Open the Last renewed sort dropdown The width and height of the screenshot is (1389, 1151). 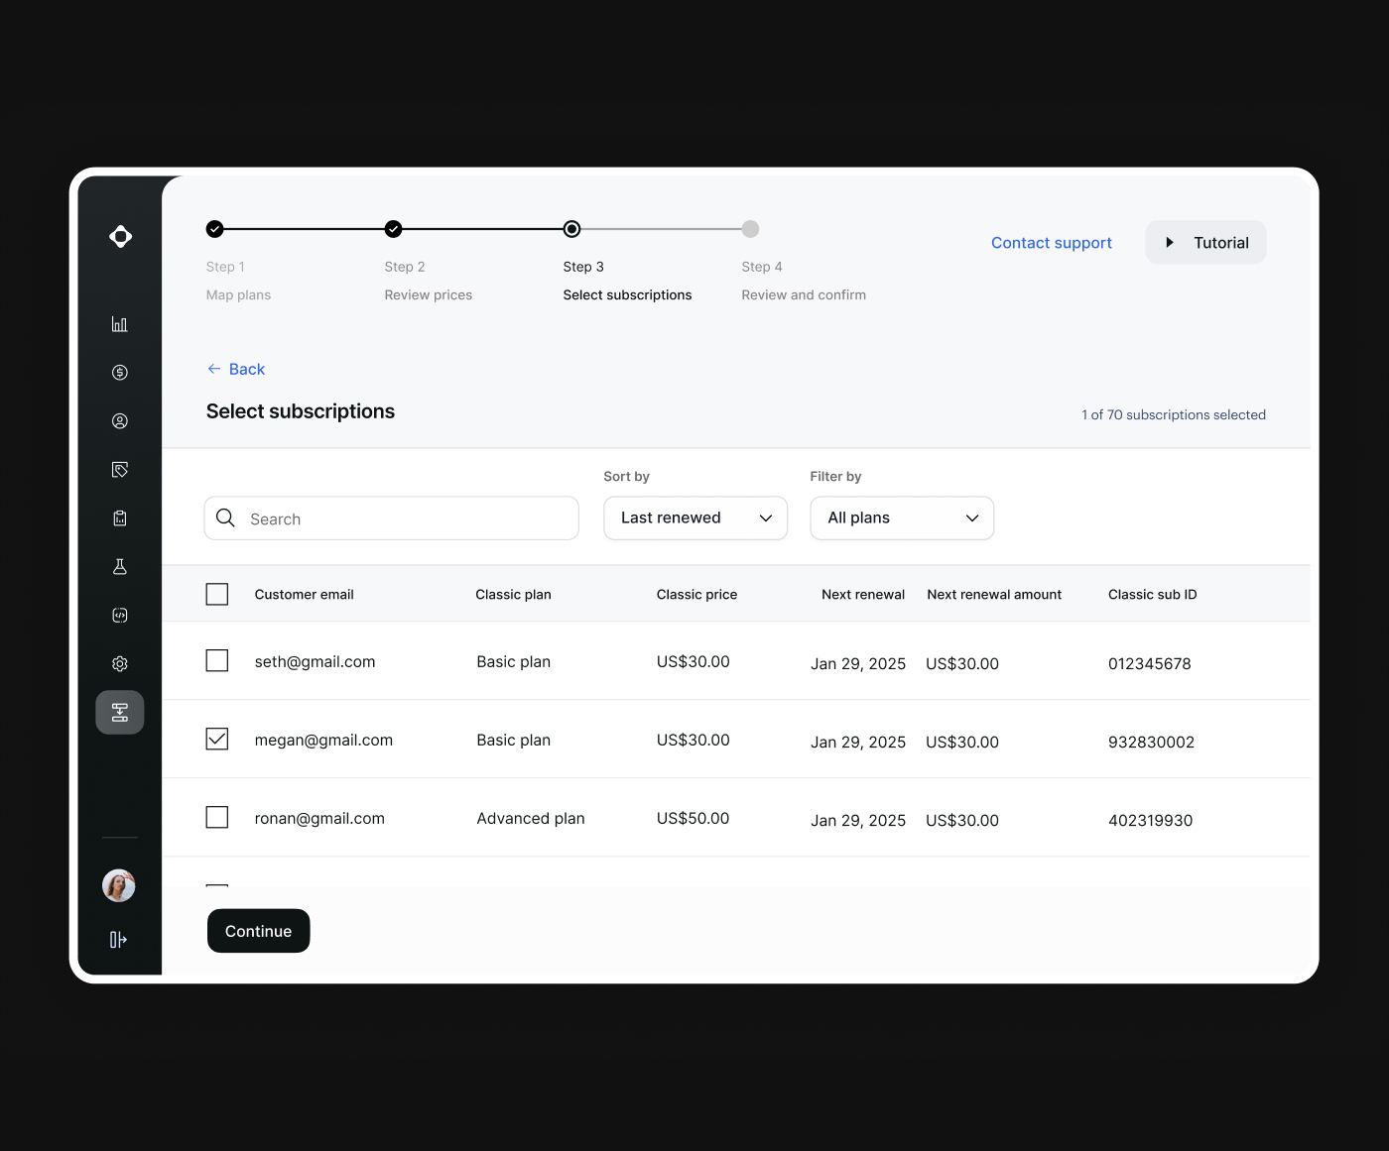(694, 518)
